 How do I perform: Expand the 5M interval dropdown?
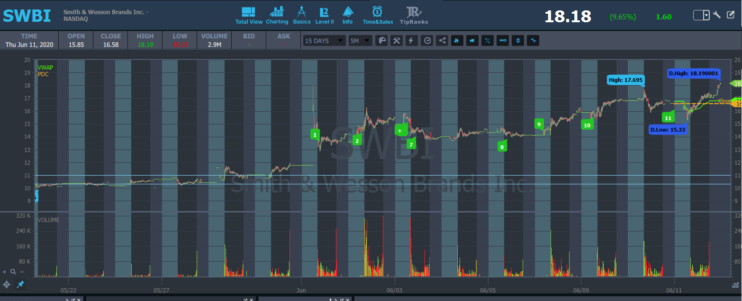point(361,41)
